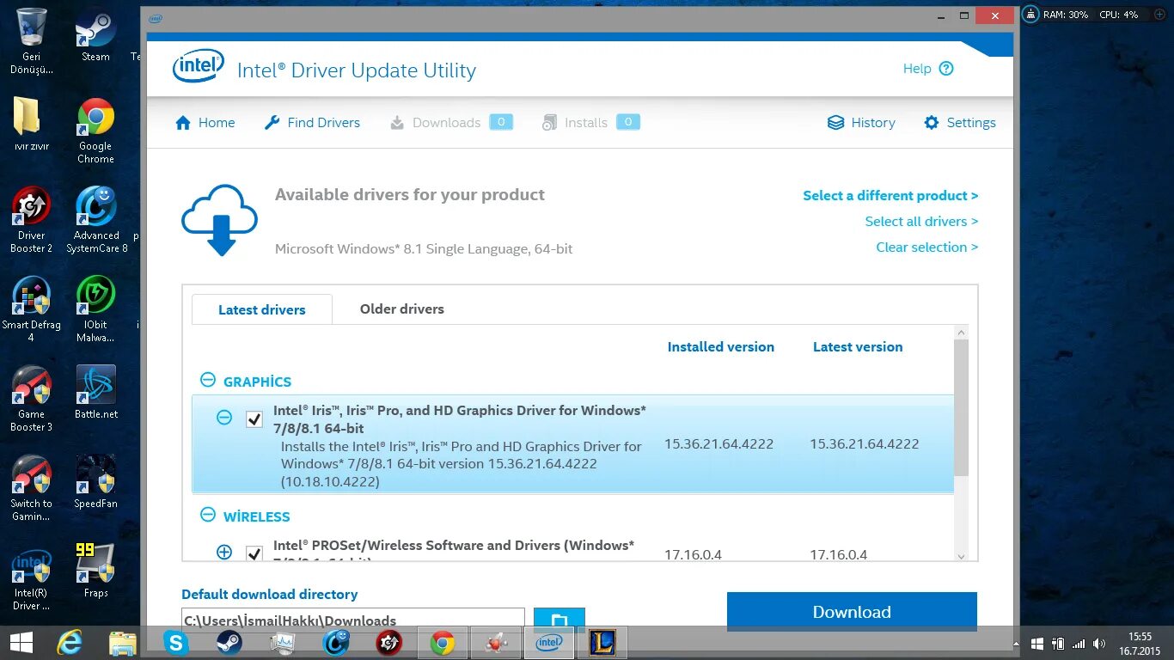
Task: Open driver update History
Action: tap(861, 123)
